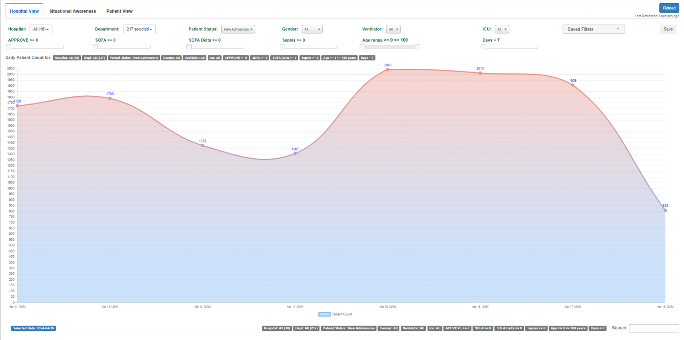Click the top Dept: All (217) filter tag
684x340 pixels.
click(94, 58)
